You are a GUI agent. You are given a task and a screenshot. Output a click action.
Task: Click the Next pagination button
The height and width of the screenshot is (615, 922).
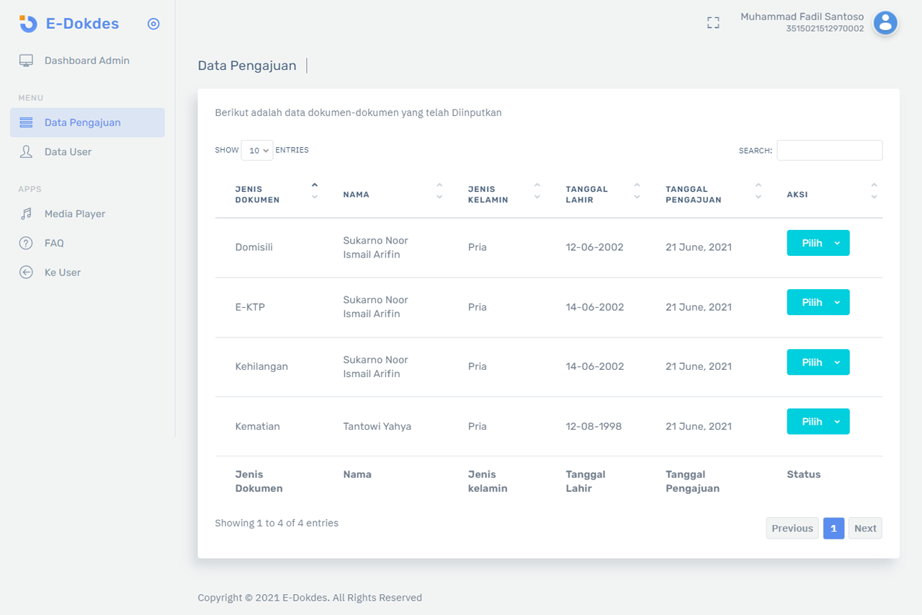(x=864, y=528)
